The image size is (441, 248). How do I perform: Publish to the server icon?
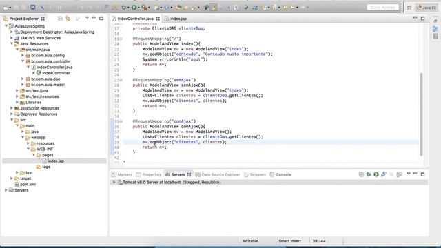[399, 174]
